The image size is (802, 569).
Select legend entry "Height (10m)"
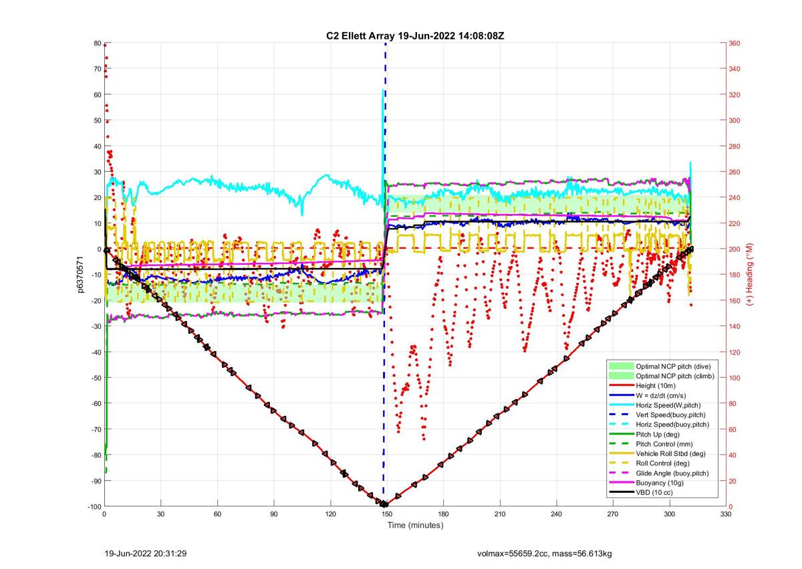point(656,386)
